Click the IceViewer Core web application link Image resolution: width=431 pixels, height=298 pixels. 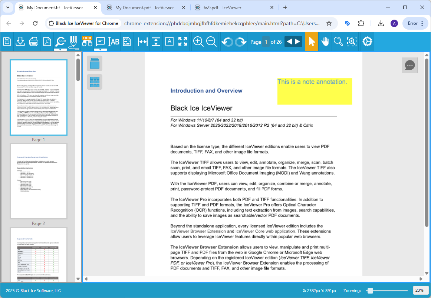[265, 231]
